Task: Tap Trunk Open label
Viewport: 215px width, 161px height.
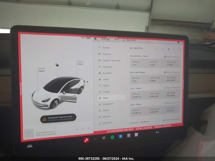Action: (80, 63)
